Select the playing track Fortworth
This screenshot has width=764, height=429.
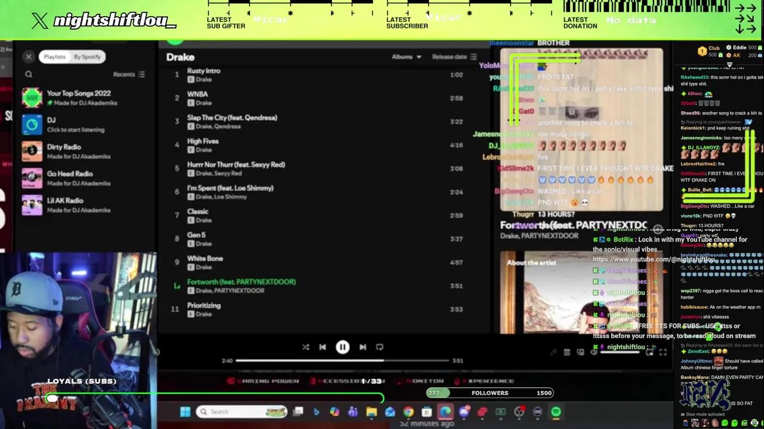[319, 286]
